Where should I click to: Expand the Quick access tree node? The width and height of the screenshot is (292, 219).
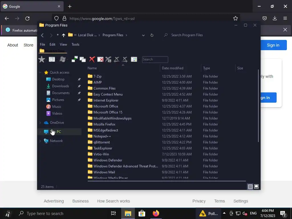point(40,72)
